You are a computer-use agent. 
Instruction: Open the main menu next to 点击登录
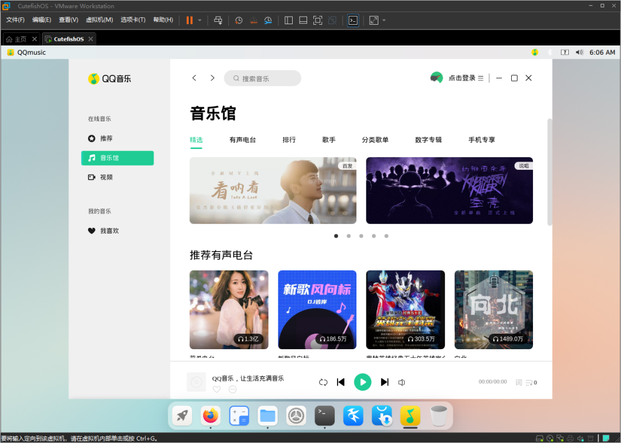[x=481, y=78]
